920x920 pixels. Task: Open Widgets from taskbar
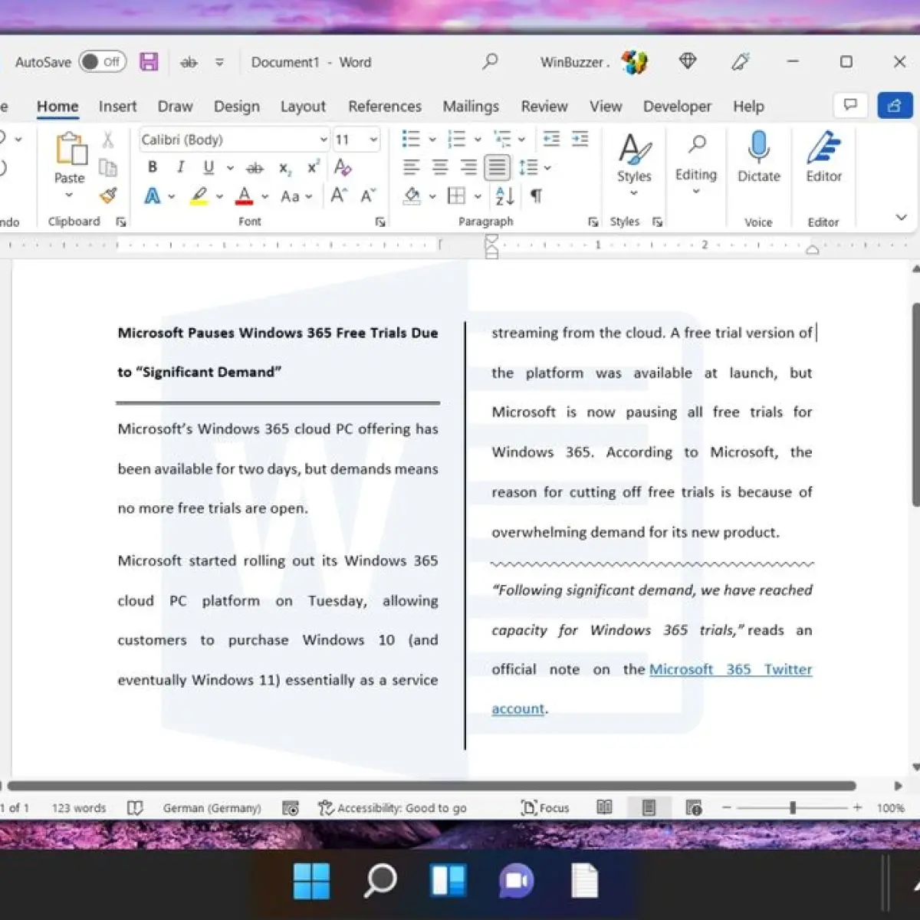[448, 881]
